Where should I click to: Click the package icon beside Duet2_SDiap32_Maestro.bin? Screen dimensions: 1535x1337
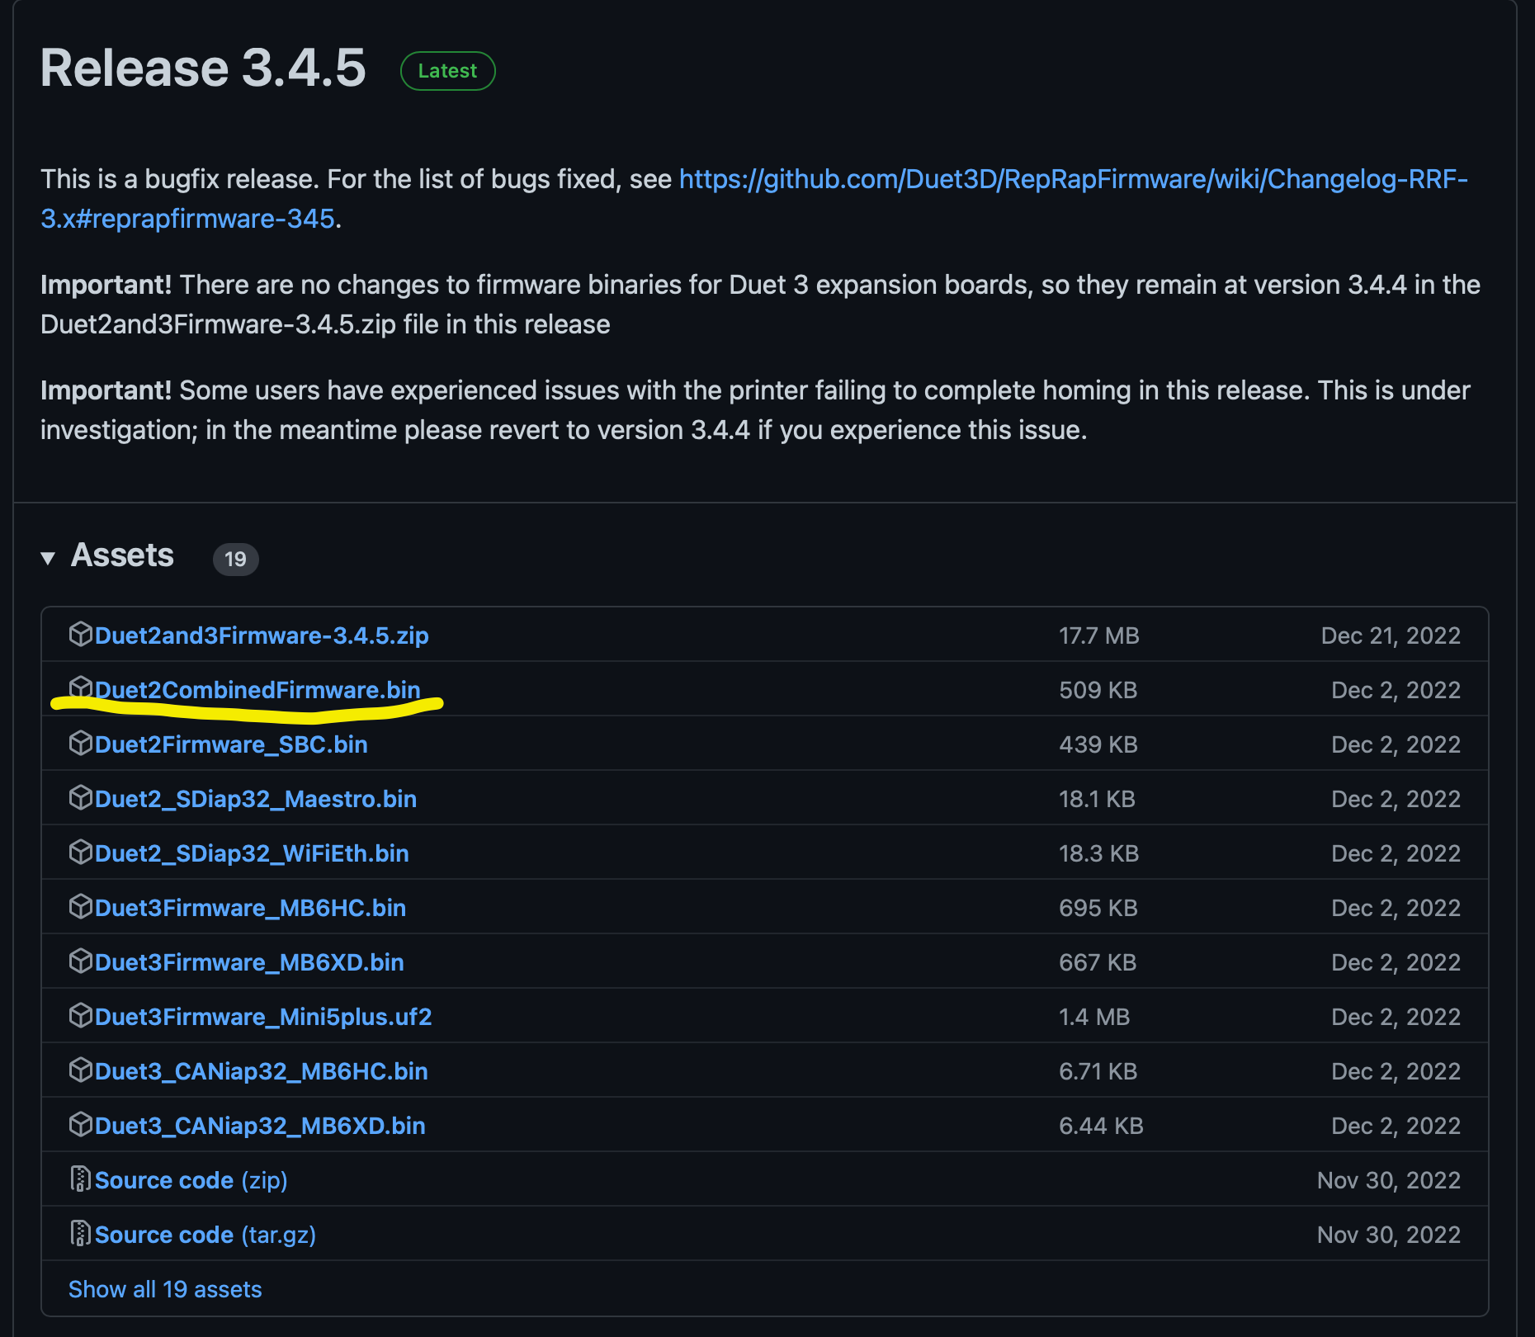tap(80, 797)
